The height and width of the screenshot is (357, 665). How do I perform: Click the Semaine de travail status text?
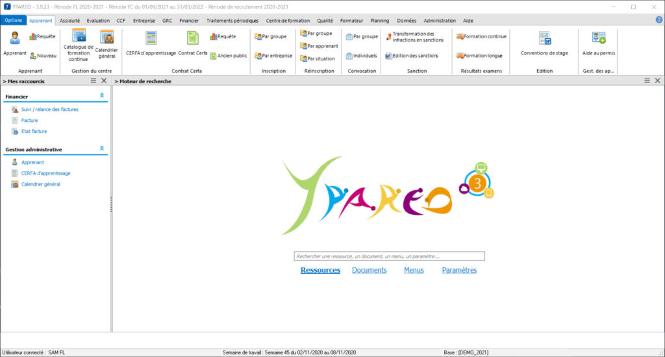pyautogui.click(x=289, y=352)
